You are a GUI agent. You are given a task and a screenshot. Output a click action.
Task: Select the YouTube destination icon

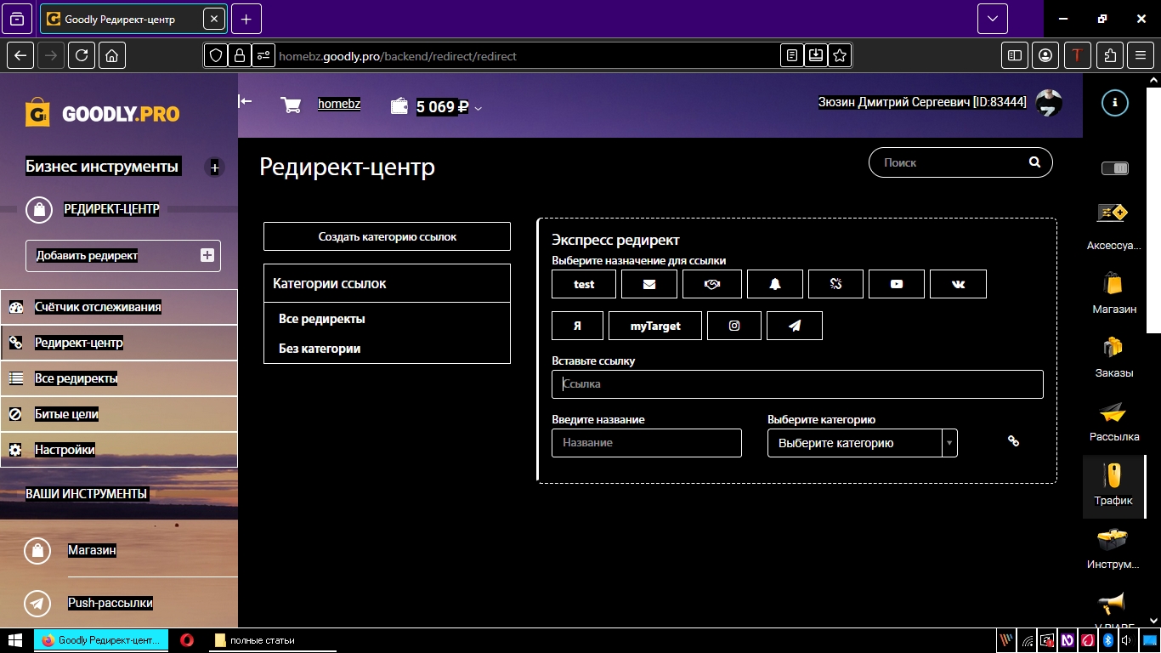tap(897, 284)
